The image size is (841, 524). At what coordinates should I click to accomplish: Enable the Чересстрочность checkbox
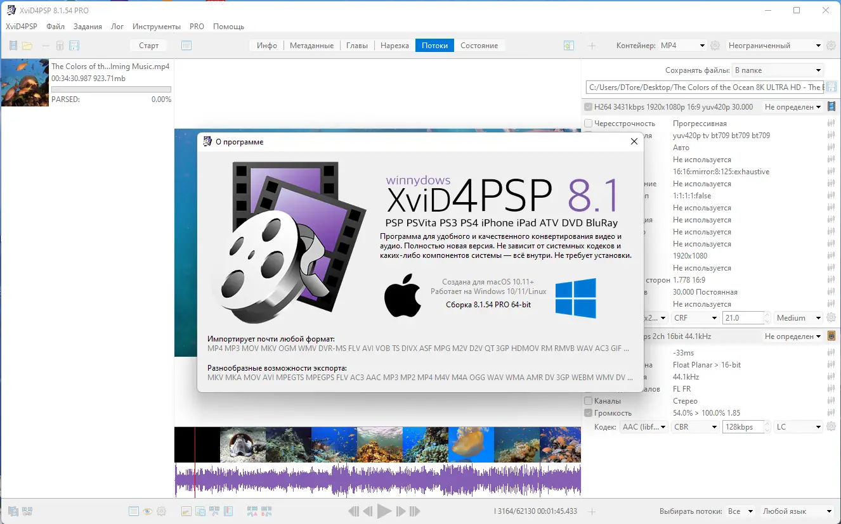point(589,124)
